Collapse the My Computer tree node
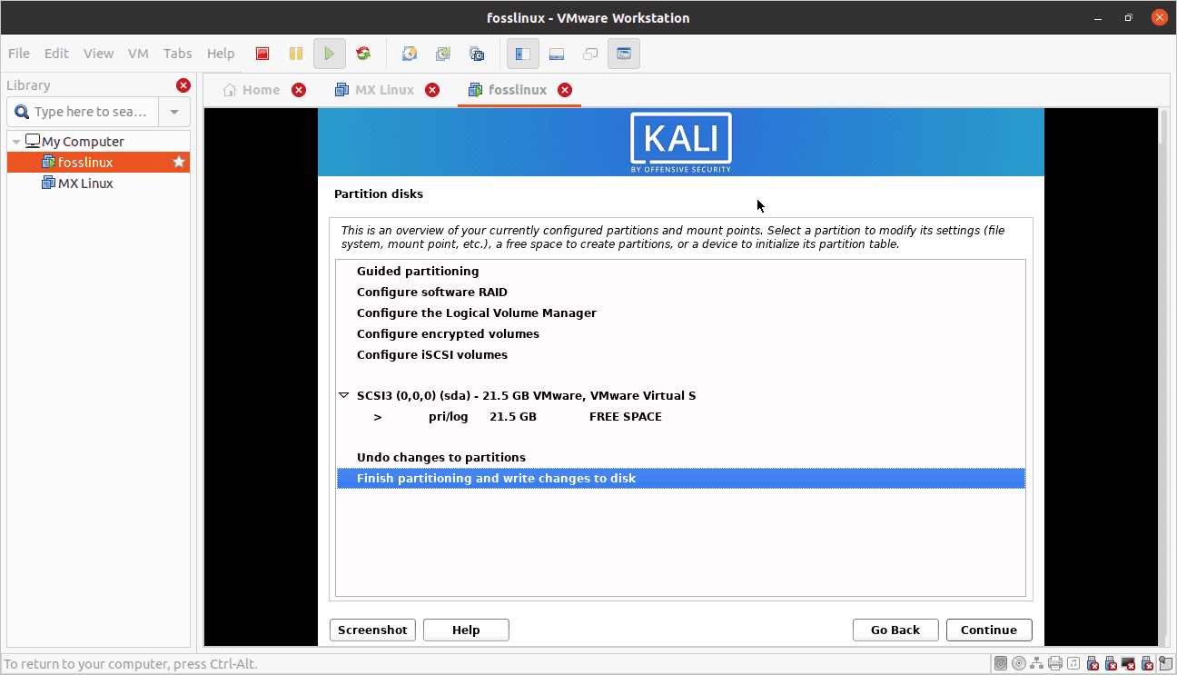Image resolution: width=1177 pixels, height=675 pixels. [16, 142]
